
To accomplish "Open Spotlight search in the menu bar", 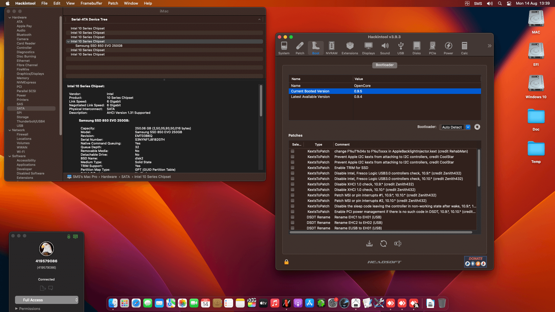I will click(500, 3).
